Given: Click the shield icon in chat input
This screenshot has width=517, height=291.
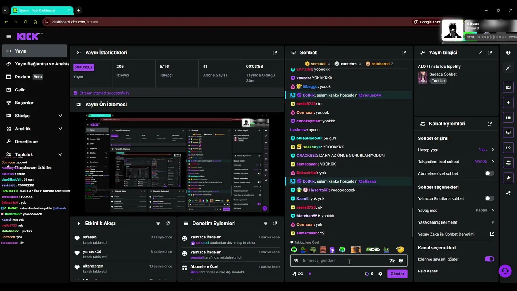Looking at the screenshot, I should pos(296,261).
